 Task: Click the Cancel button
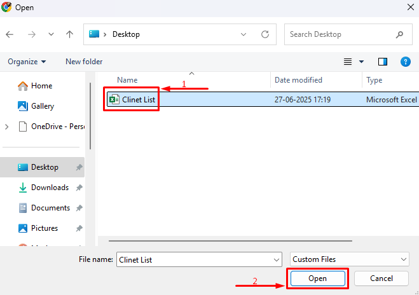pyautogui.click(x=381, y=278)
